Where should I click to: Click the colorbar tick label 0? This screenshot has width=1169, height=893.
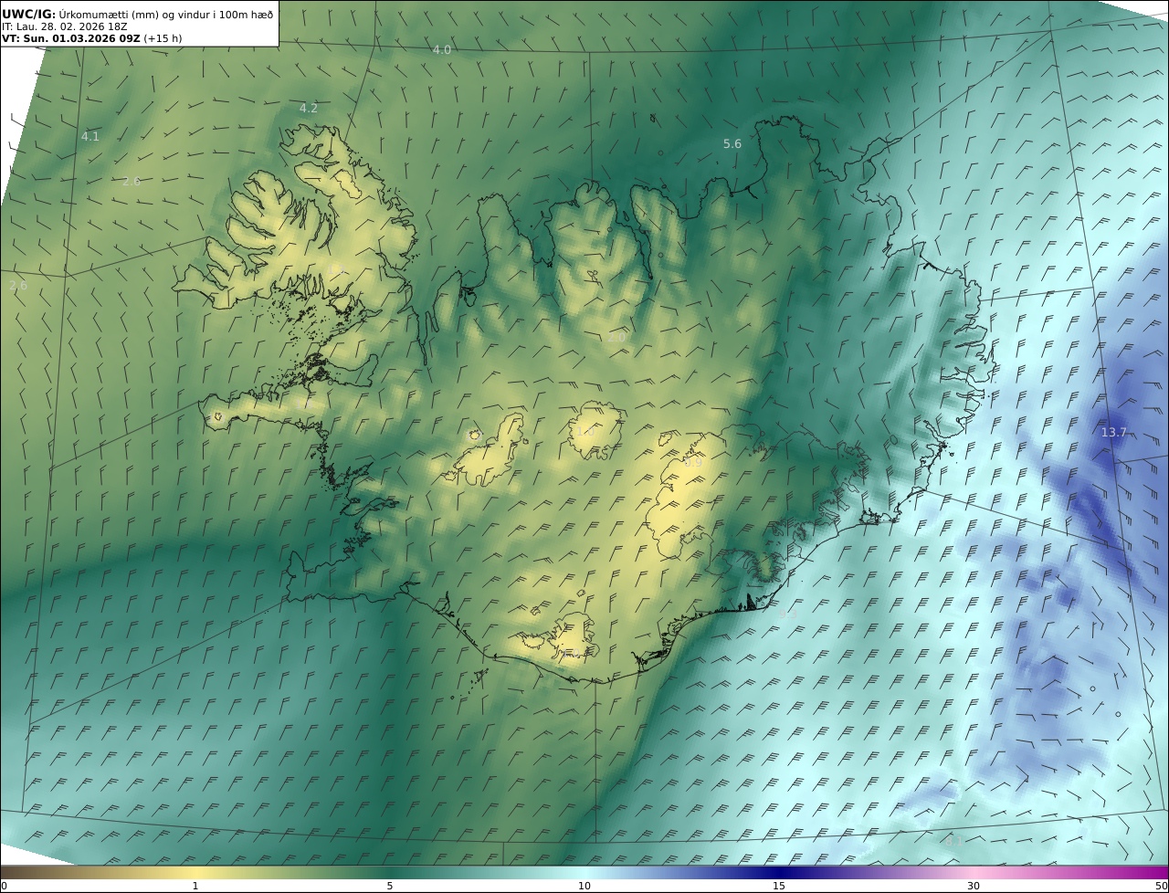pyautogui.click(x=4, y=886)
